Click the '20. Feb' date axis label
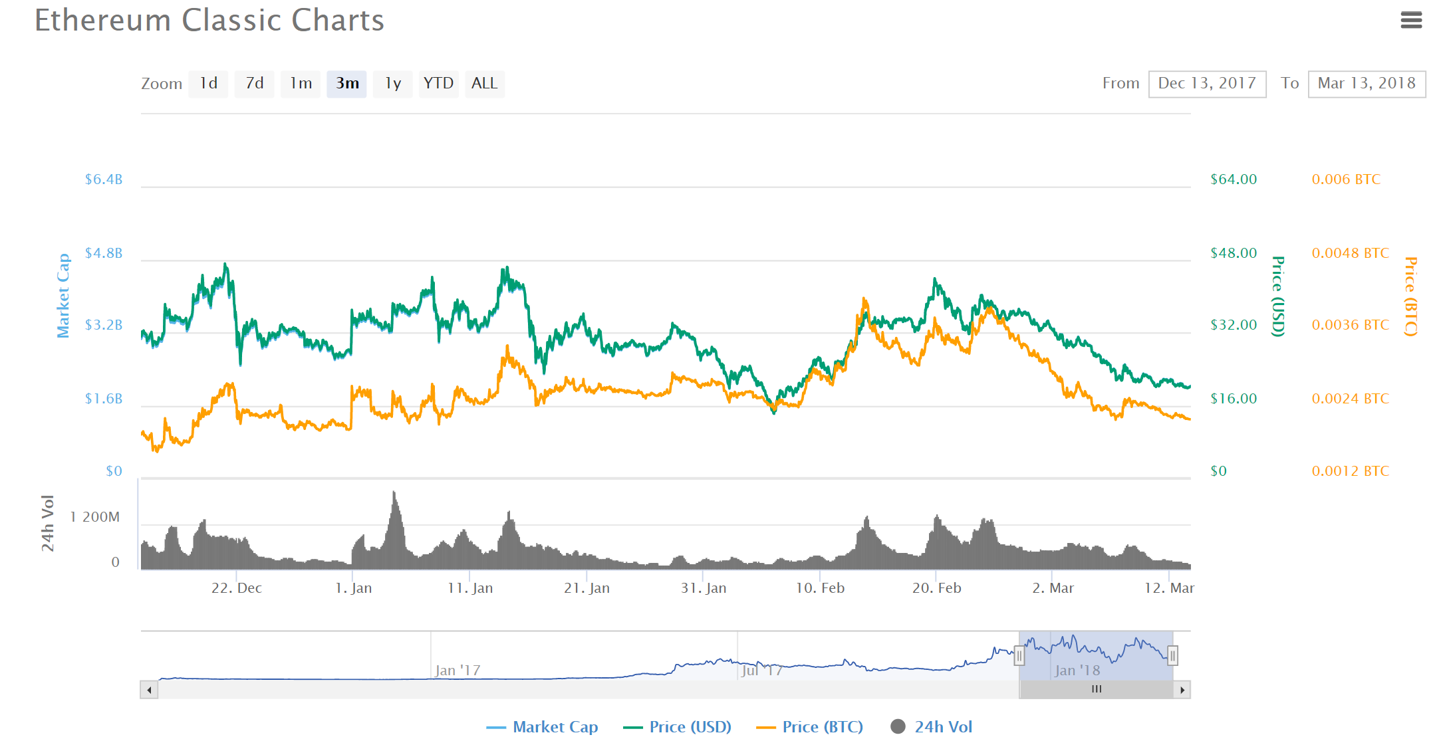Image resolution: width=1445 pixels, height=743 pixels. point(936,588)
